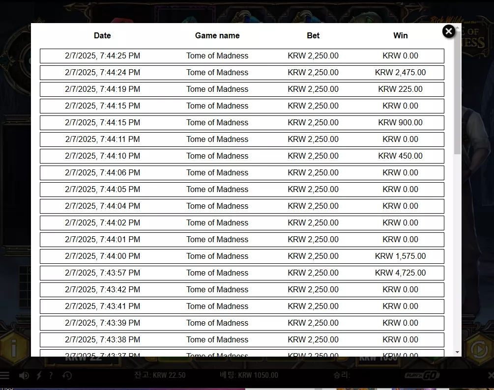This screenshot has height=390, width=494.
Task: Click the Date column header
Action: (102, 35)
